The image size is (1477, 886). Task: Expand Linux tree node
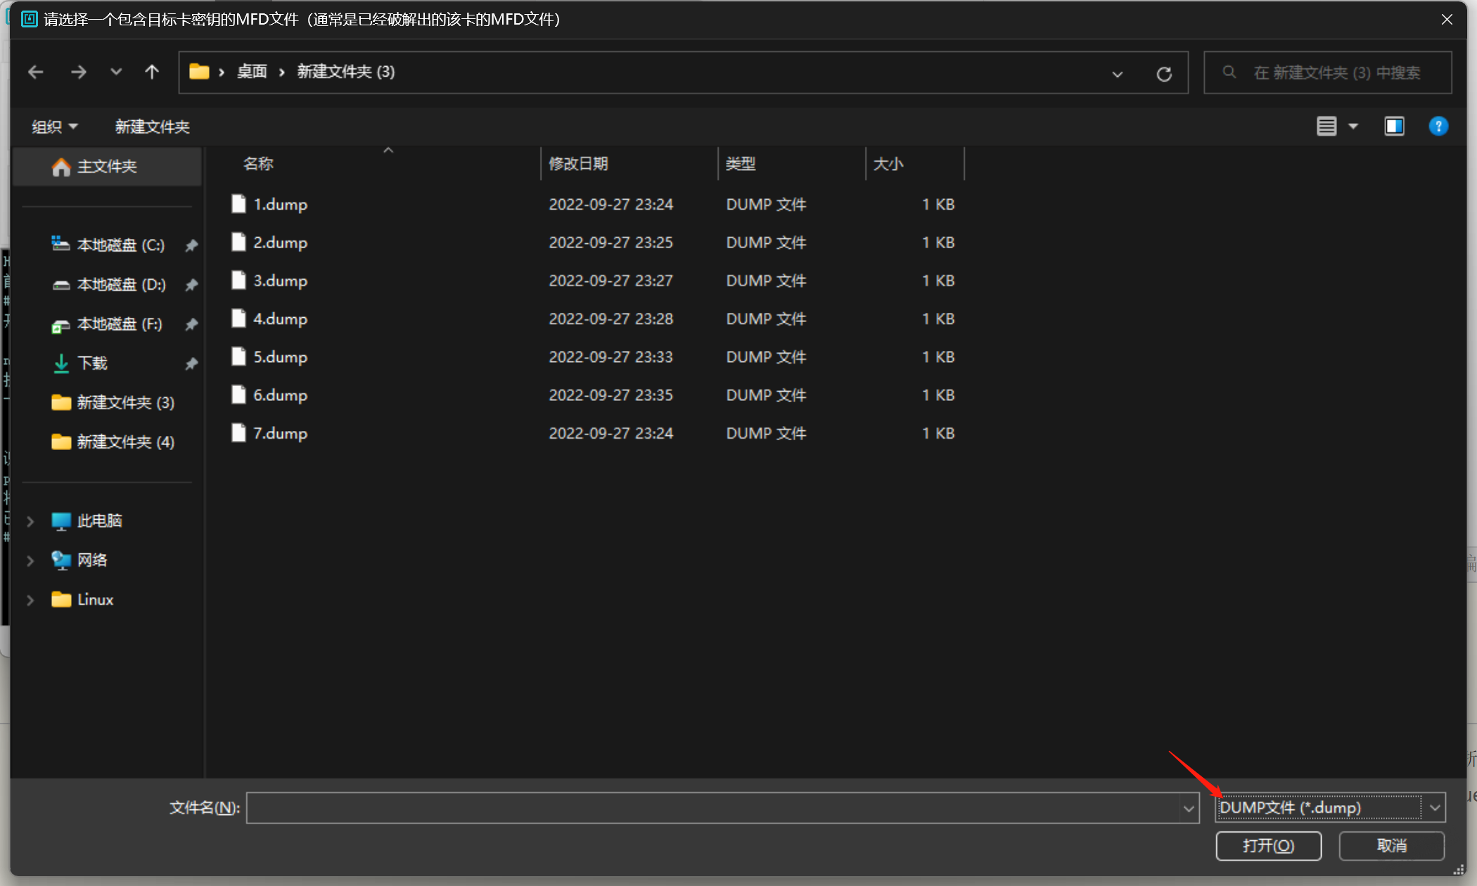(30, 600)
